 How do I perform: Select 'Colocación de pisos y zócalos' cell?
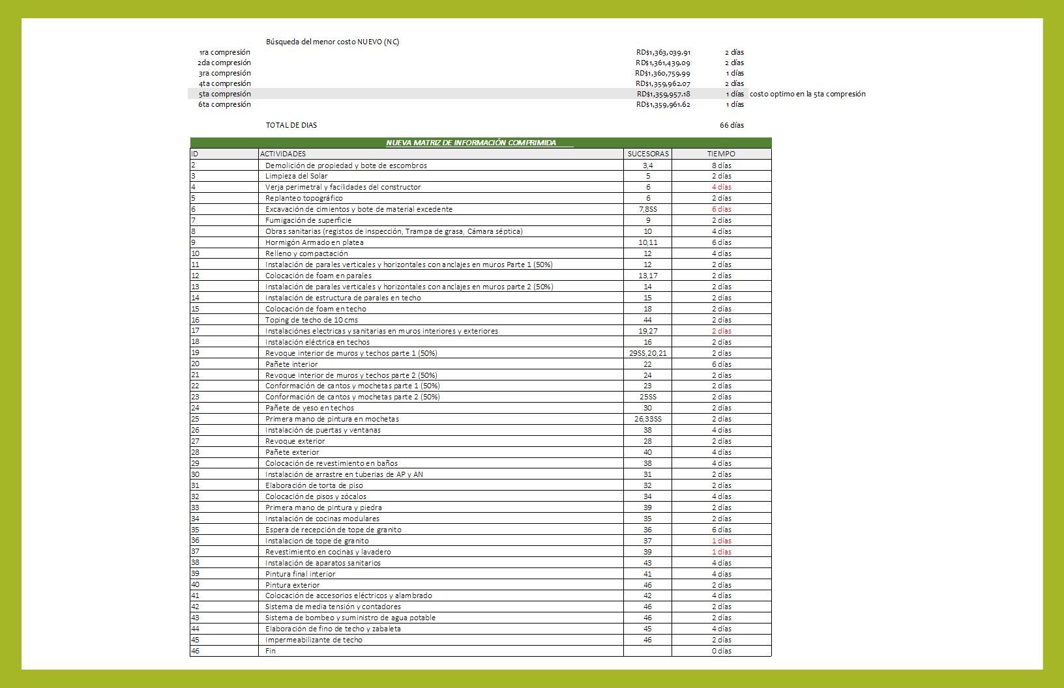click(441, 496)
